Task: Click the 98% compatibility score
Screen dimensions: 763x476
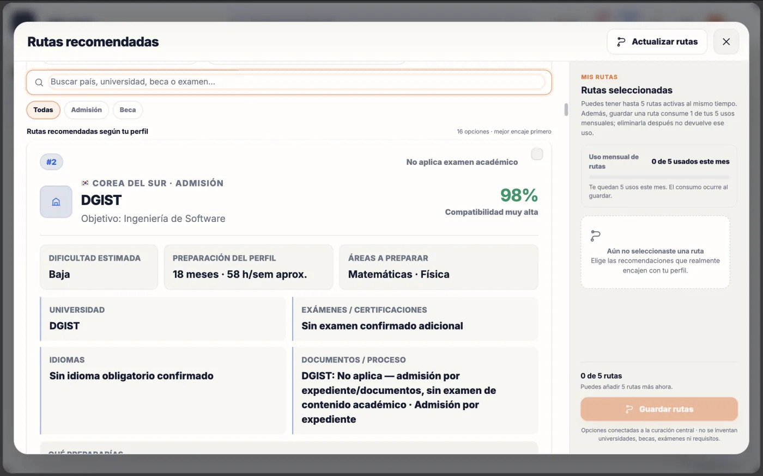Action: (519, 195)
